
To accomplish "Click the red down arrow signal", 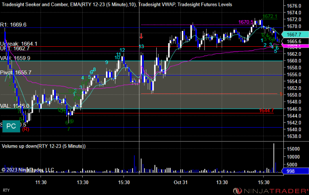I will coord(141,36).
